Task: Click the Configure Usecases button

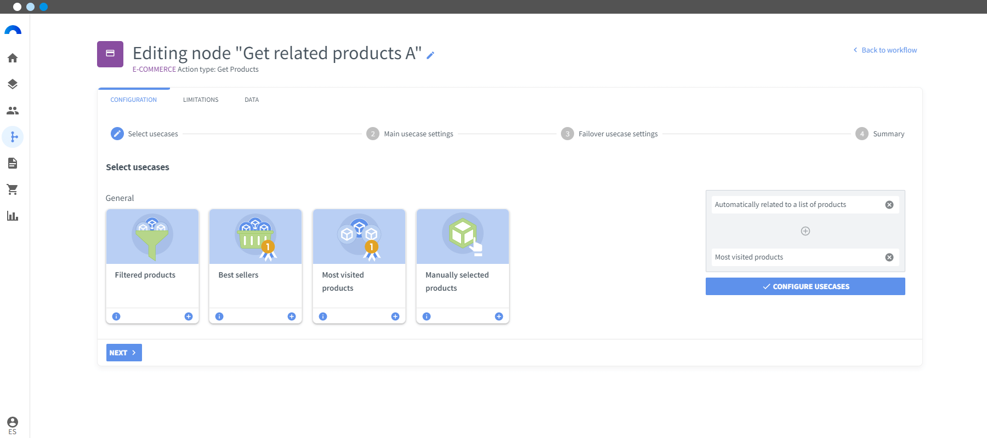Action: pos(806,286)
